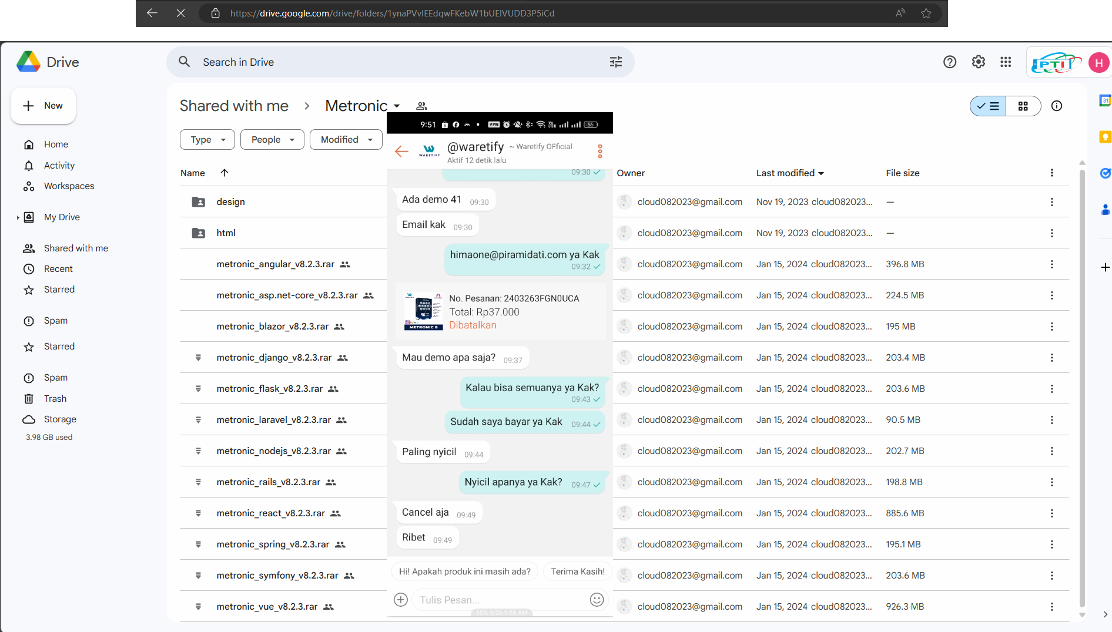
Task: Open Drive settings gear icon
Action: [x=978, y=62]
